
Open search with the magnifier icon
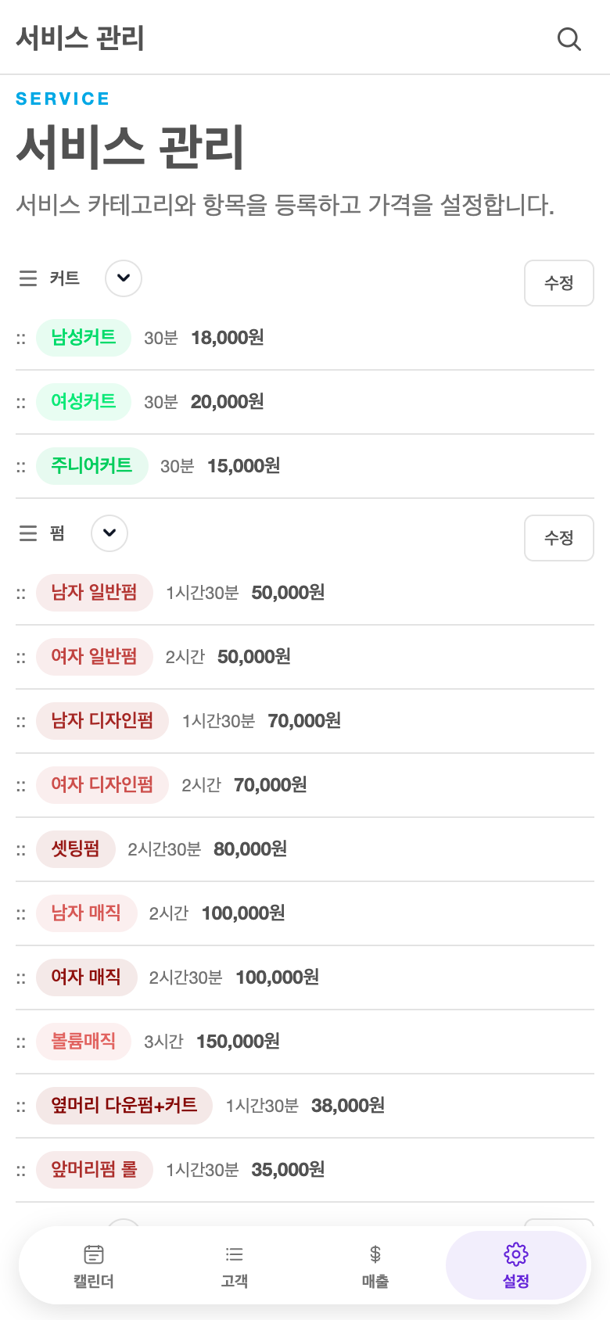point(569,38)
